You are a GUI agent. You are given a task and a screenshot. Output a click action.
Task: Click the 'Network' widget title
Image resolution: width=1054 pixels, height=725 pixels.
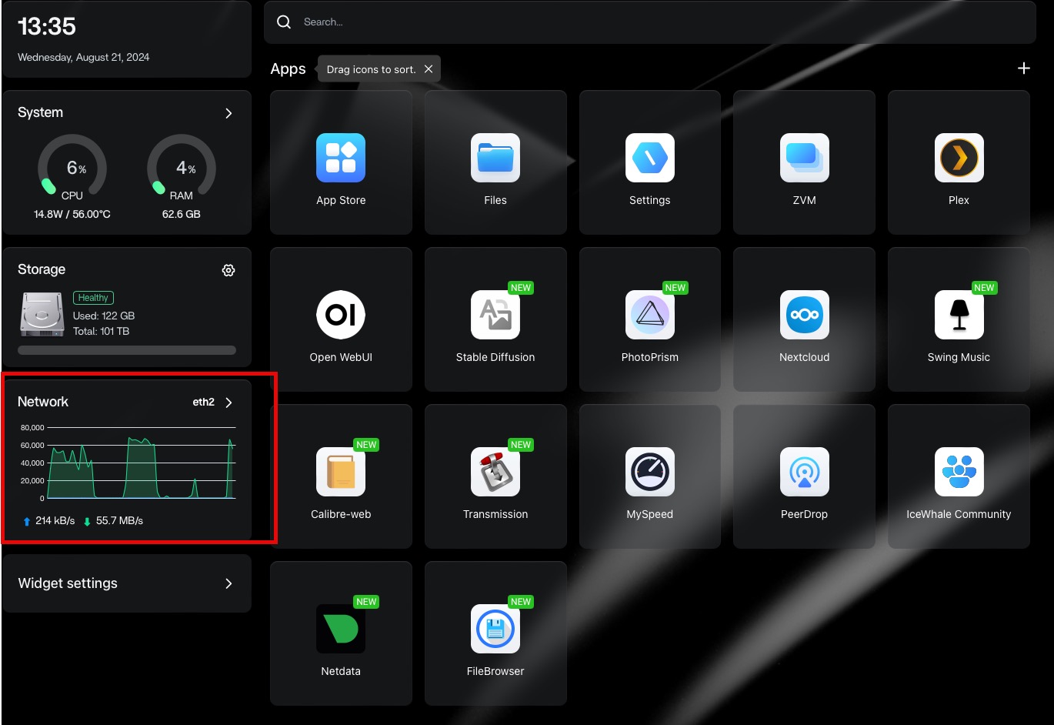tap(43, 402)
